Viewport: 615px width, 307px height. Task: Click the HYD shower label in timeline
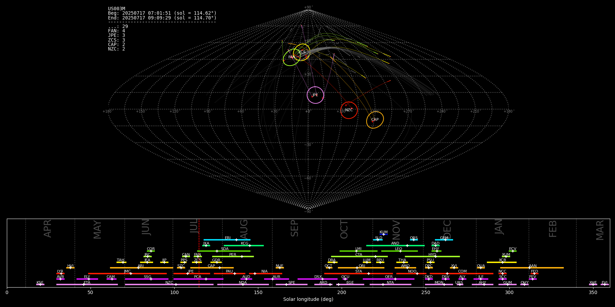(x=432, y=255)
